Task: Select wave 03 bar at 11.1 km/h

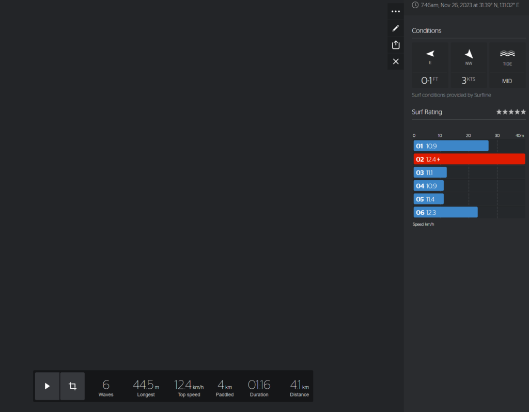Action: (430, 172)
